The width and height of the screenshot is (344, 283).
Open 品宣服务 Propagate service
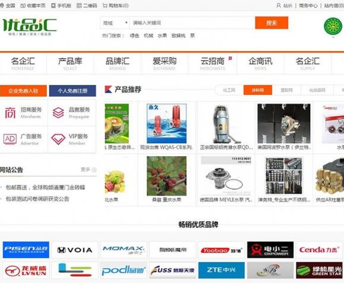coord(72,113)
